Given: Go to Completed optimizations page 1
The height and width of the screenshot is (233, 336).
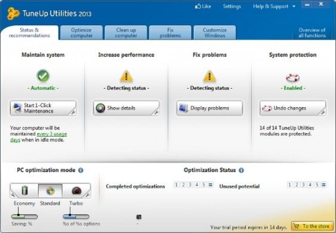Looking at the screenshot, I should click(176, 184).
